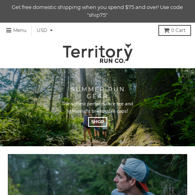Open the hamburger menu icon
This screenshot has height=195, width=195.
pos(9,30)
